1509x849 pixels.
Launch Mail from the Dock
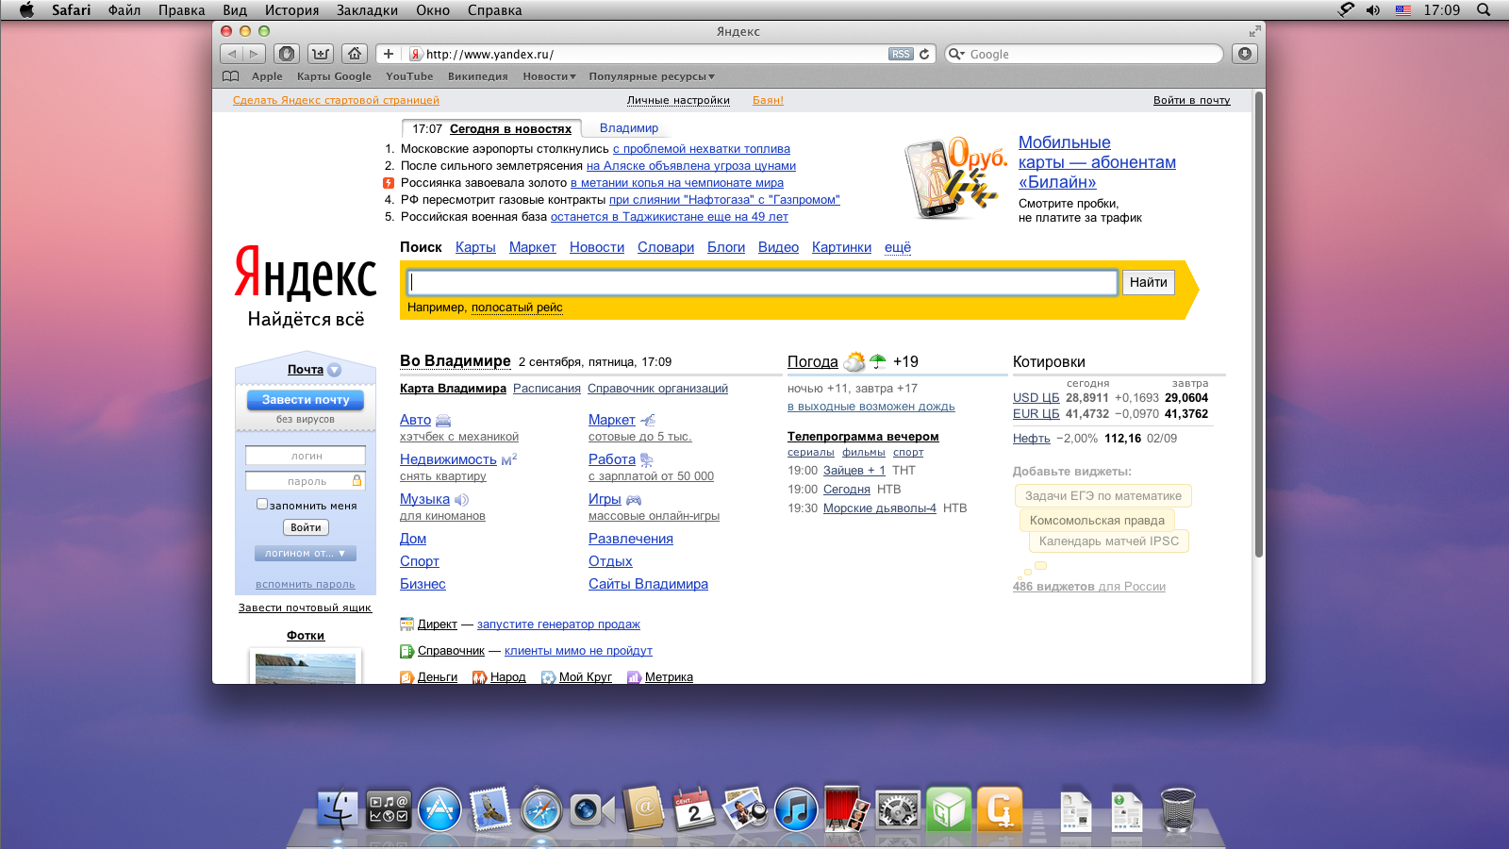tap(490, 809)
